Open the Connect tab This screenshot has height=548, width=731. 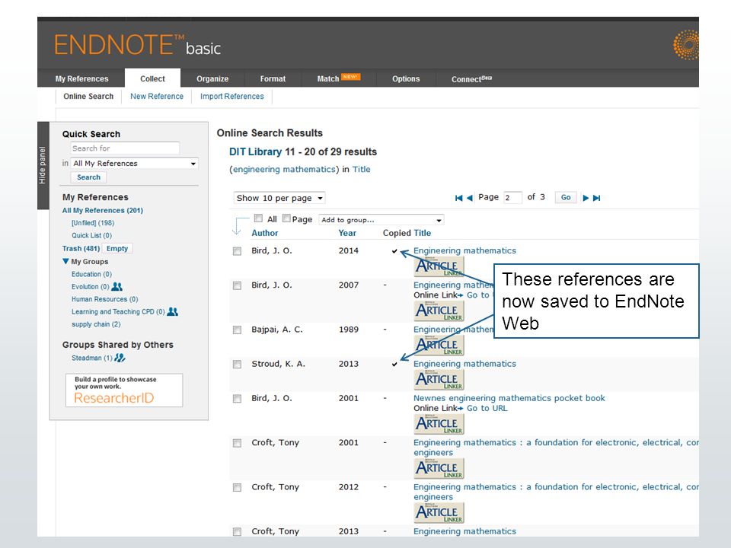point(471,78)
